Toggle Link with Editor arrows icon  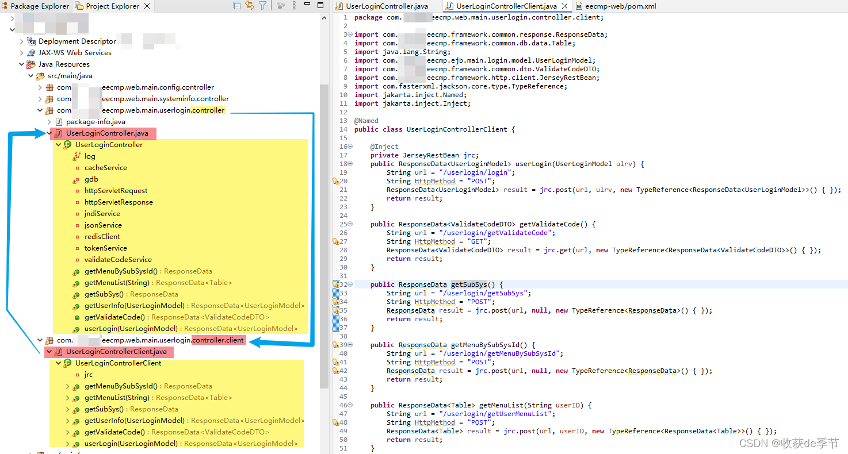coord(249,6)
